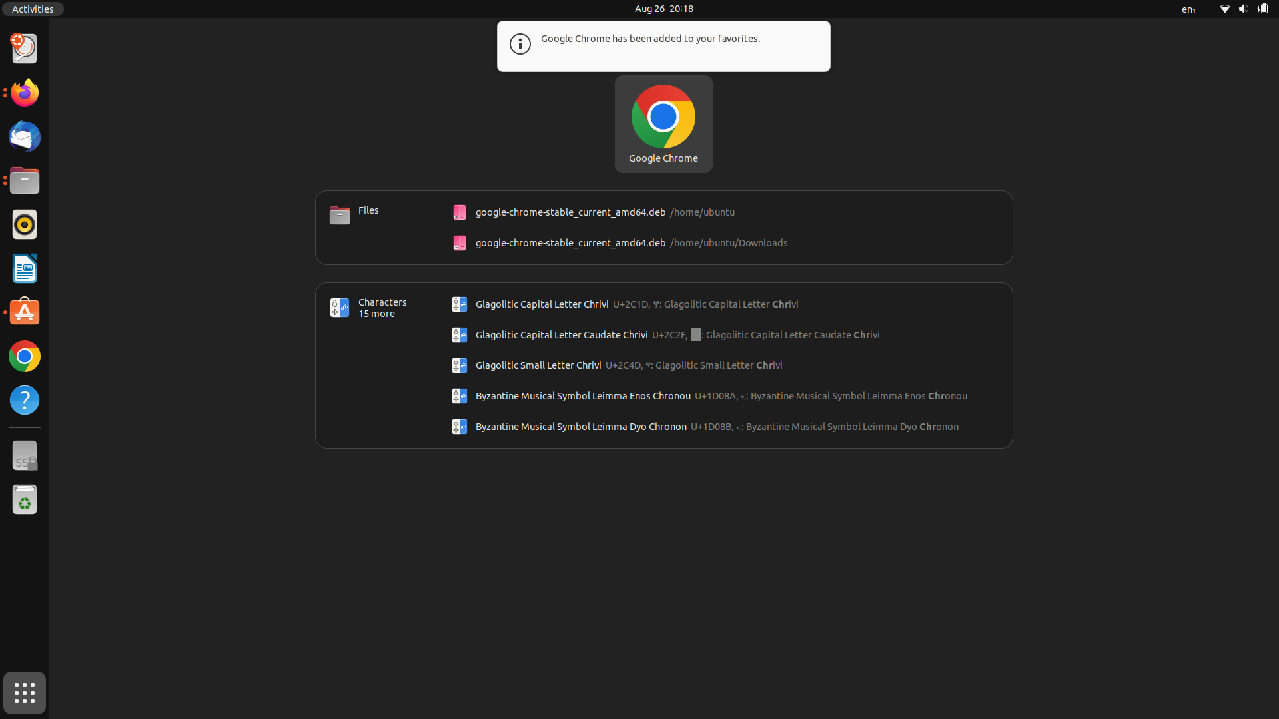
Task: Click icon beside Byzantine Leimma Dyo Chronon
Action: pos(460,427)
